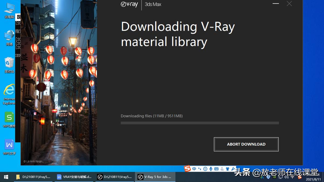Image resolution: width=324 pixels, height=182 pixels.
Task: Open the Sogou input toolbox wrench icon
Action: (x=233, y=169)
